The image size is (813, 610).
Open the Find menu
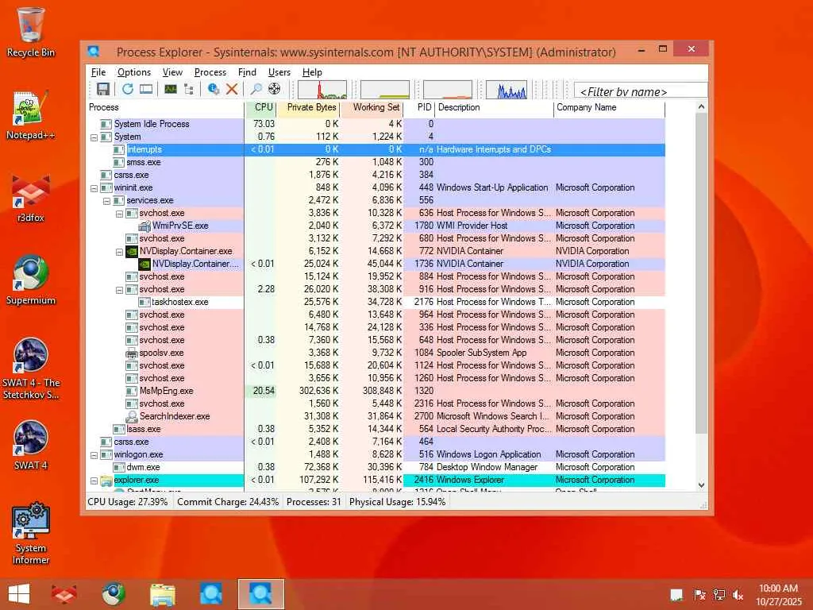coord(247,72)
